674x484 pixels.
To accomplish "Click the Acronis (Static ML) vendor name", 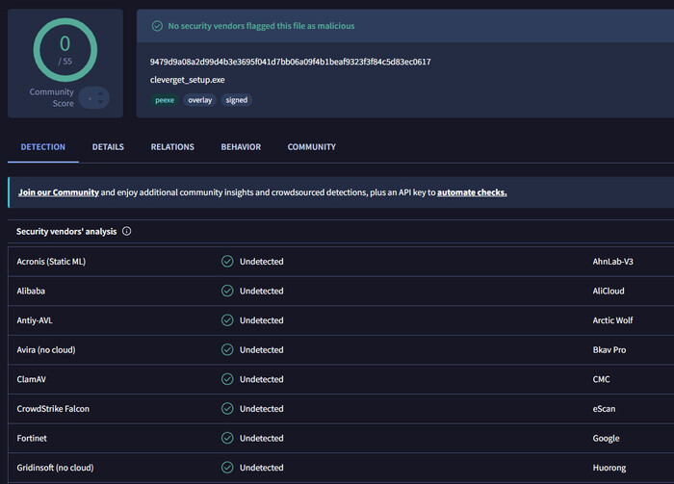I will (x=51, y=262).
